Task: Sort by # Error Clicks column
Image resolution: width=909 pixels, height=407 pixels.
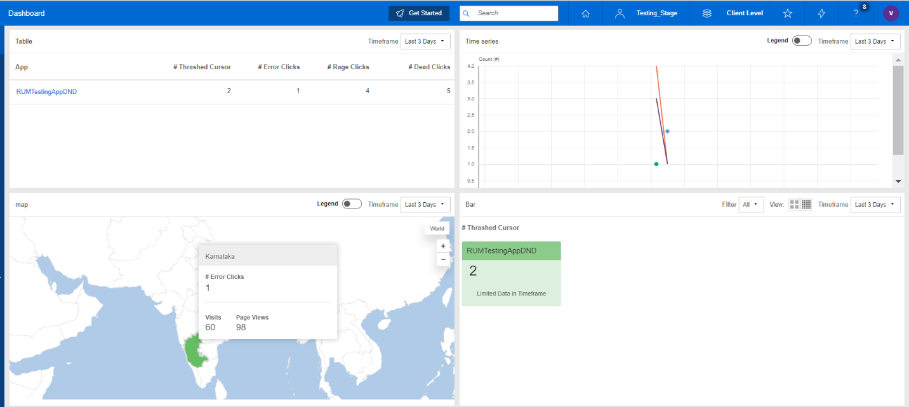Action: pyautogui.click(x=279, y=67)
